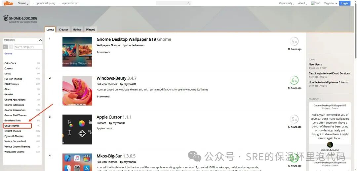Viewport: 357px width, 171px height.
Task: Switch to the Latest tab
Action: pos(50,29)
